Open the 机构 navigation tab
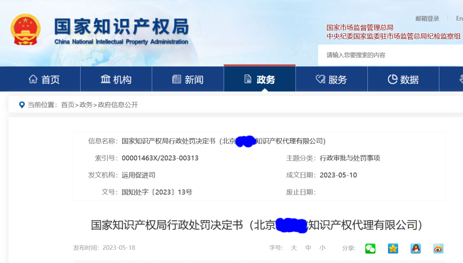The image size is (463, 263). point(116,79)
